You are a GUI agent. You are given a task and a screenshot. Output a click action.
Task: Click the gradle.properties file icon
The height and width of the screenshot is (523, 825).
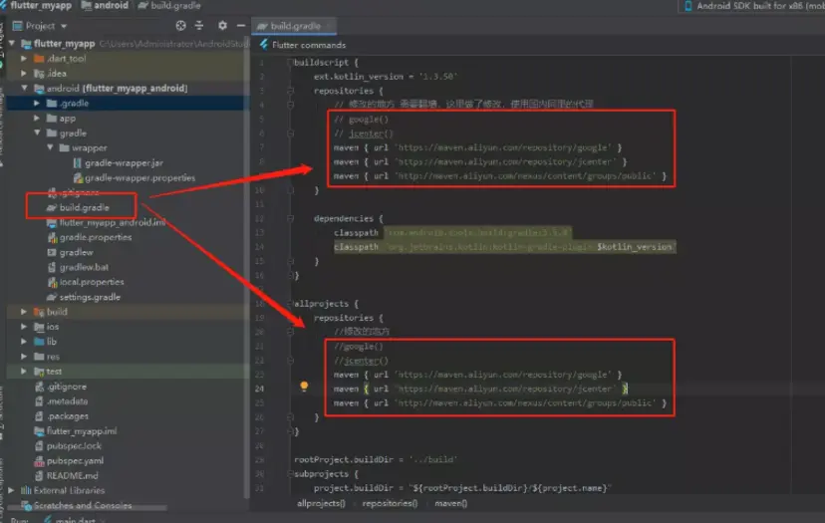tap(52, 238)
